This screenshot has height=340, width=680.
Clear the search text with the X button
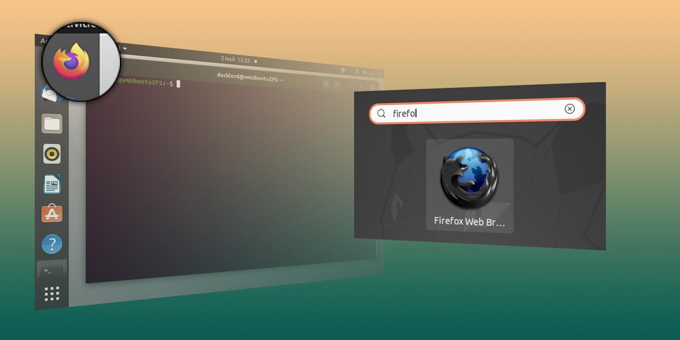pos(569,109)
